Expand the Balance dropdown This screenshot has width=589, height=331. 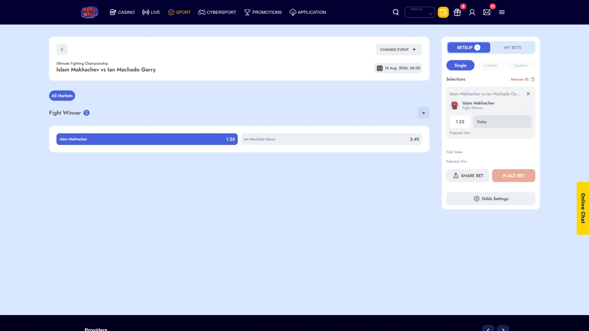420,12
